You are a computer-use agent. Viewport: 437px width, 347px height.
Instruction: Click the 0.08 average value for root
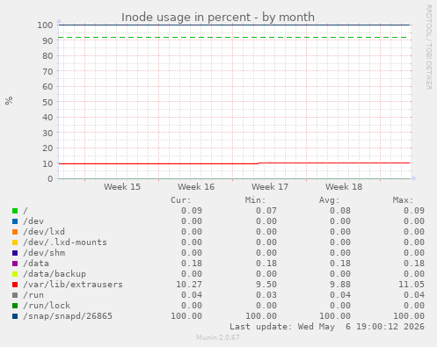[340, 211]
